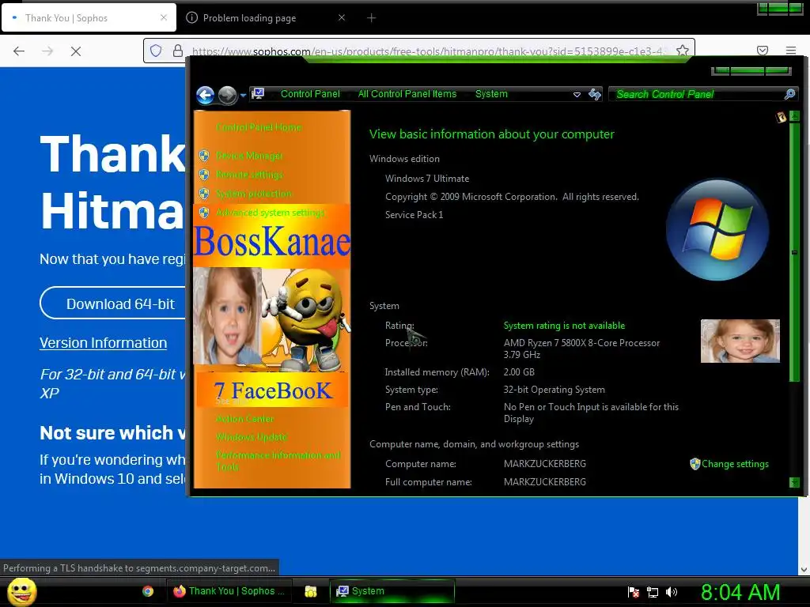Open folder icon in taskbar
The image size is (810, 607).
(x=310, y=591)
